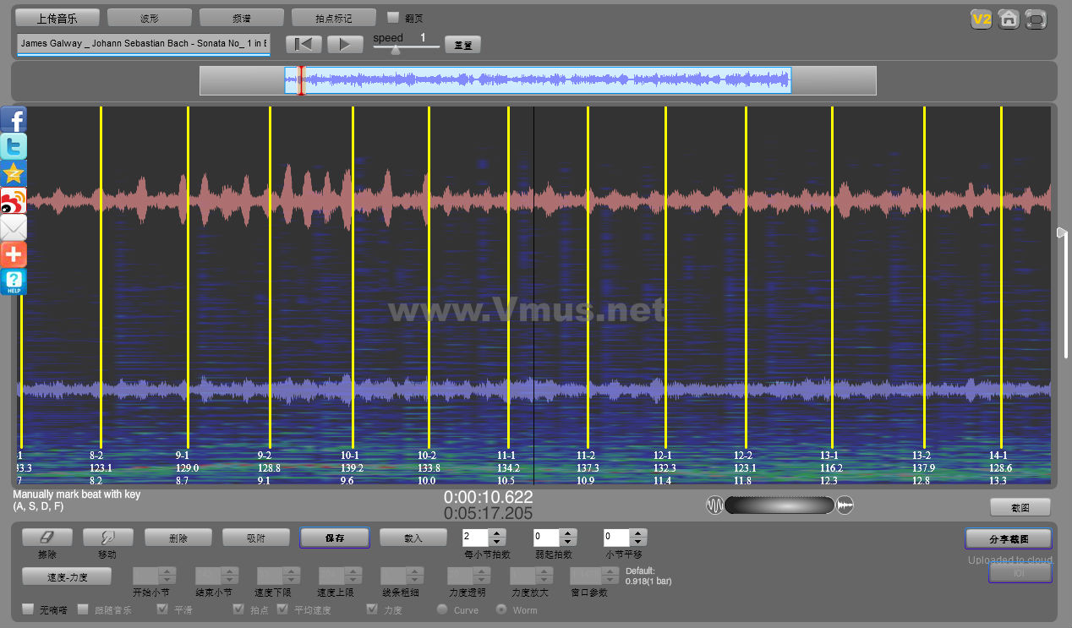Select the move (移动) tool
The image size is (1072, 628).
(107, 538)
